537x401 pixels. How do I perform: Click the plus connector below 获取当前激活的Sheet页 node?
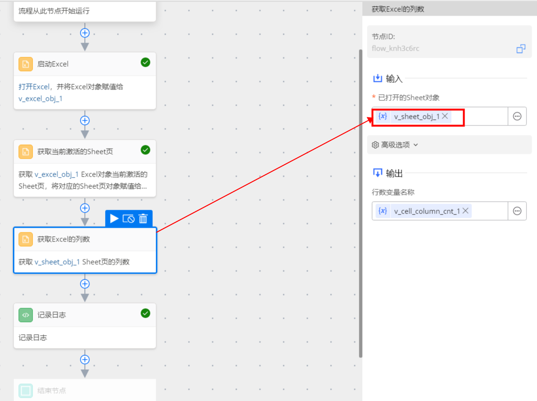(85, 208)
